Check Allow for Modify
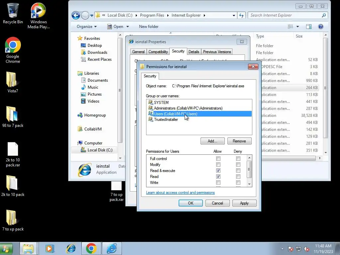Viewport: 340px width, 255px height. point(218,165)
